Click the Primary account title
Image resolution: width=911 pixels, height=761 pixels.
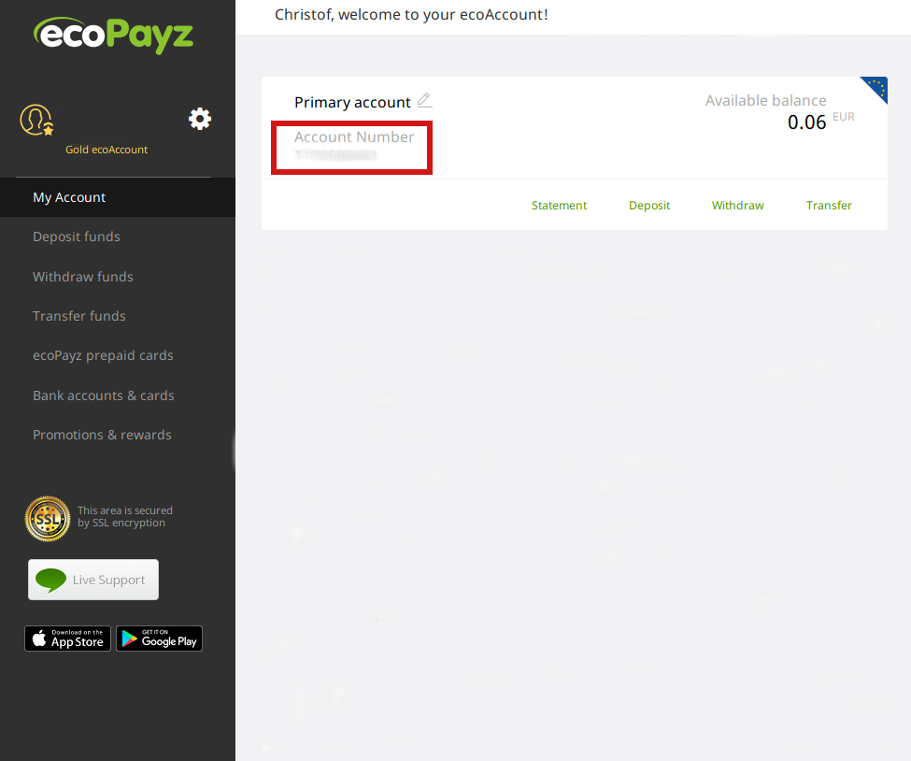[352, 102]
